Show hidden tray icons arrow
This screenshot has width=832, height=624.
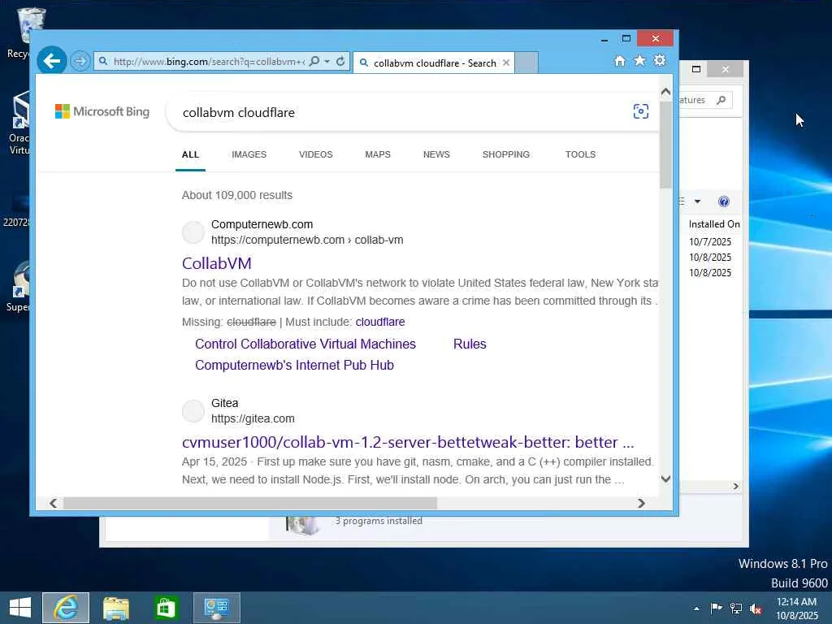click(696, 609)
